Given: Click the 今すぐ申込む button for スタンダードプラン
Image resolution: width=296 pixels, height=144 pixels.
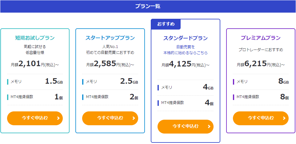Looking at the screenshot, I should click(185, 126).
